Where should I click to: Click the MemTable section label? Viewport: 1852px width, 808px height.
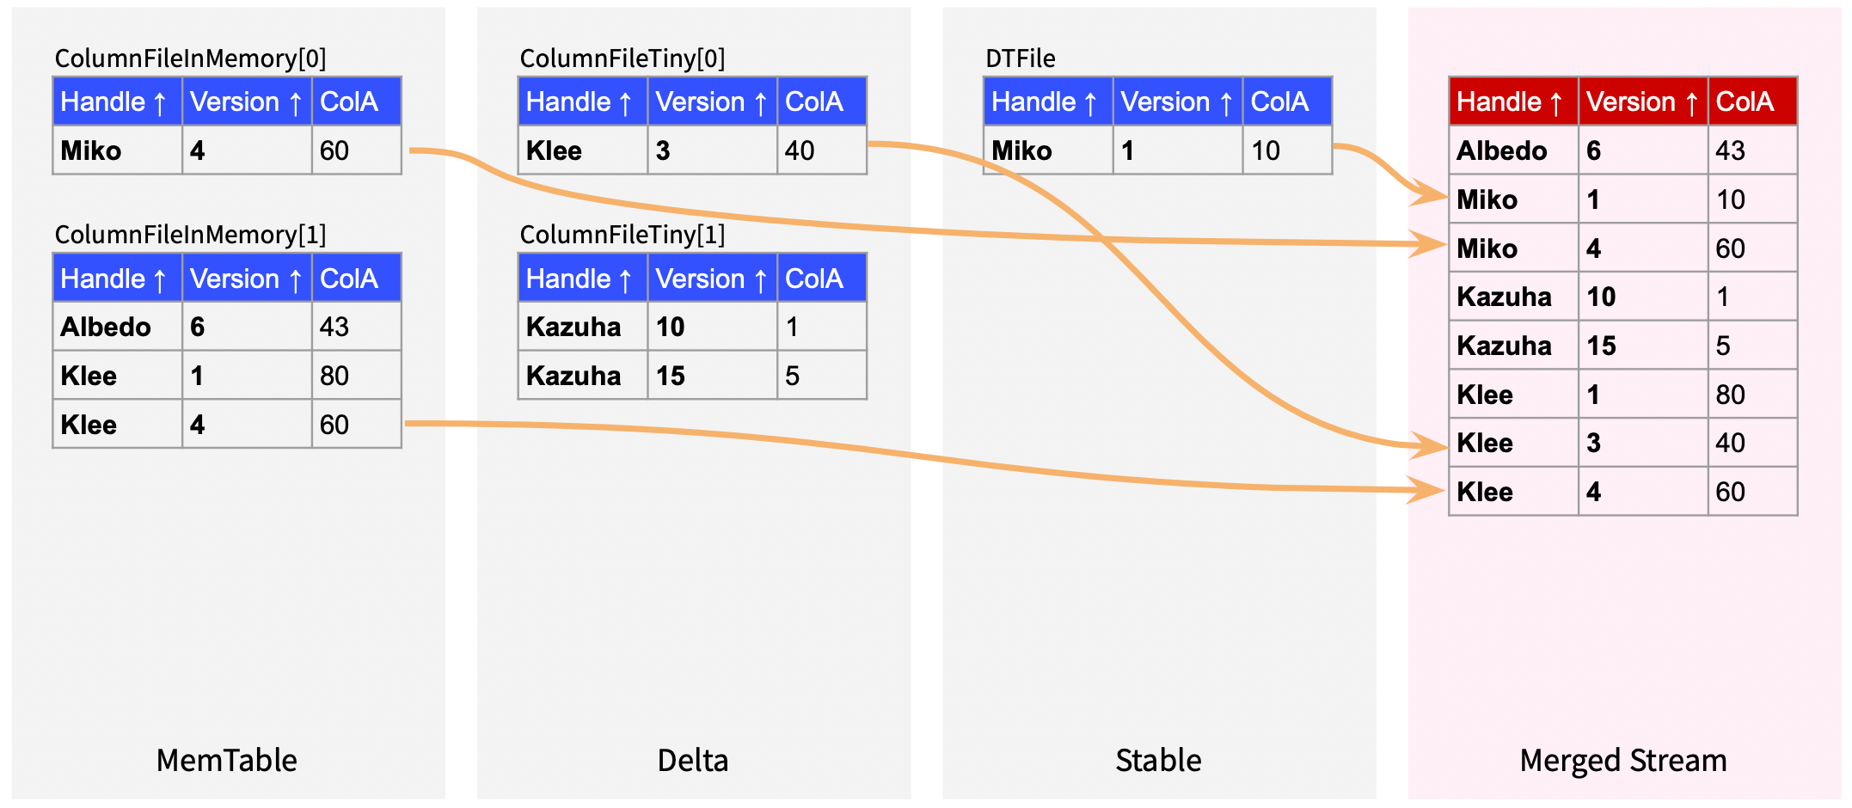point(227,760)
